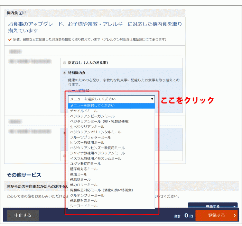Image resolution: width=242 pixels, height=226 pixels.
Task: Select イスラム教徒用／モスレムミール option
Action: click(x=95, y=159)
